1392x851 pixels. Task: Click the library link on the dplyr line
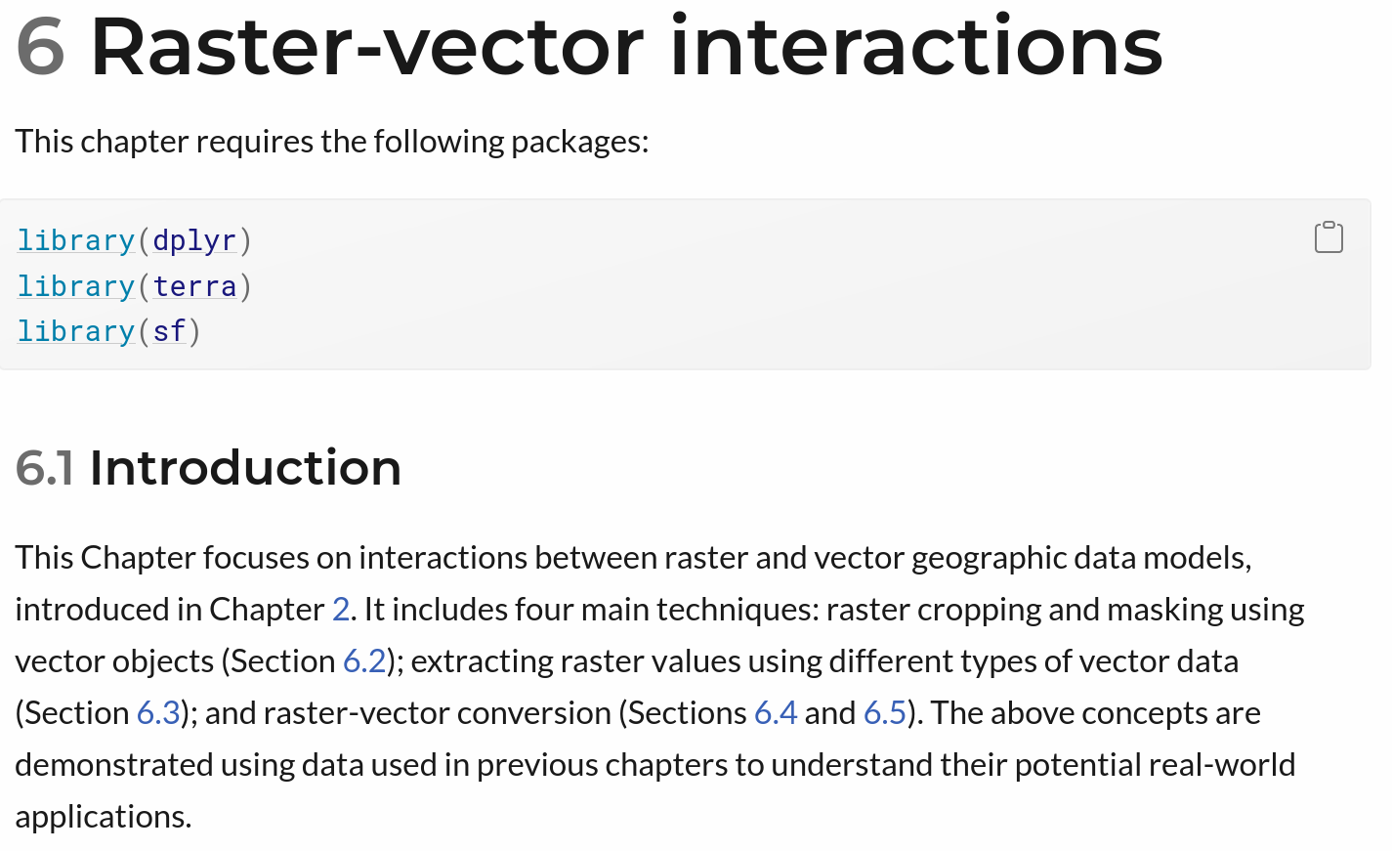coord(76,240)
